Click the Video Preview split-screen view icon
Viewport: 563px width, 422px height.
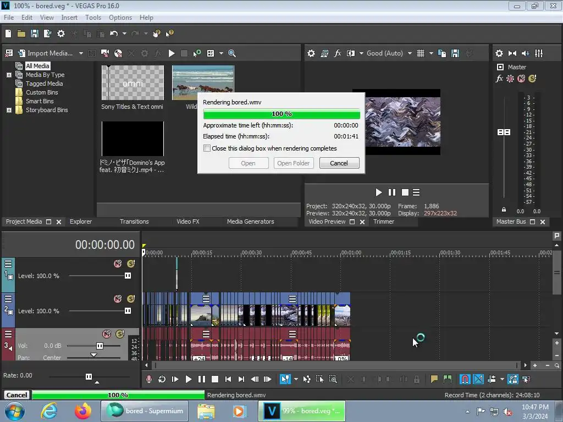(350, 53)
